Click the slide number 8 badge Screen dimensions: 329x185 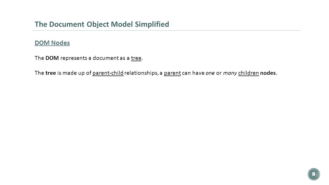tap(314, 174)
